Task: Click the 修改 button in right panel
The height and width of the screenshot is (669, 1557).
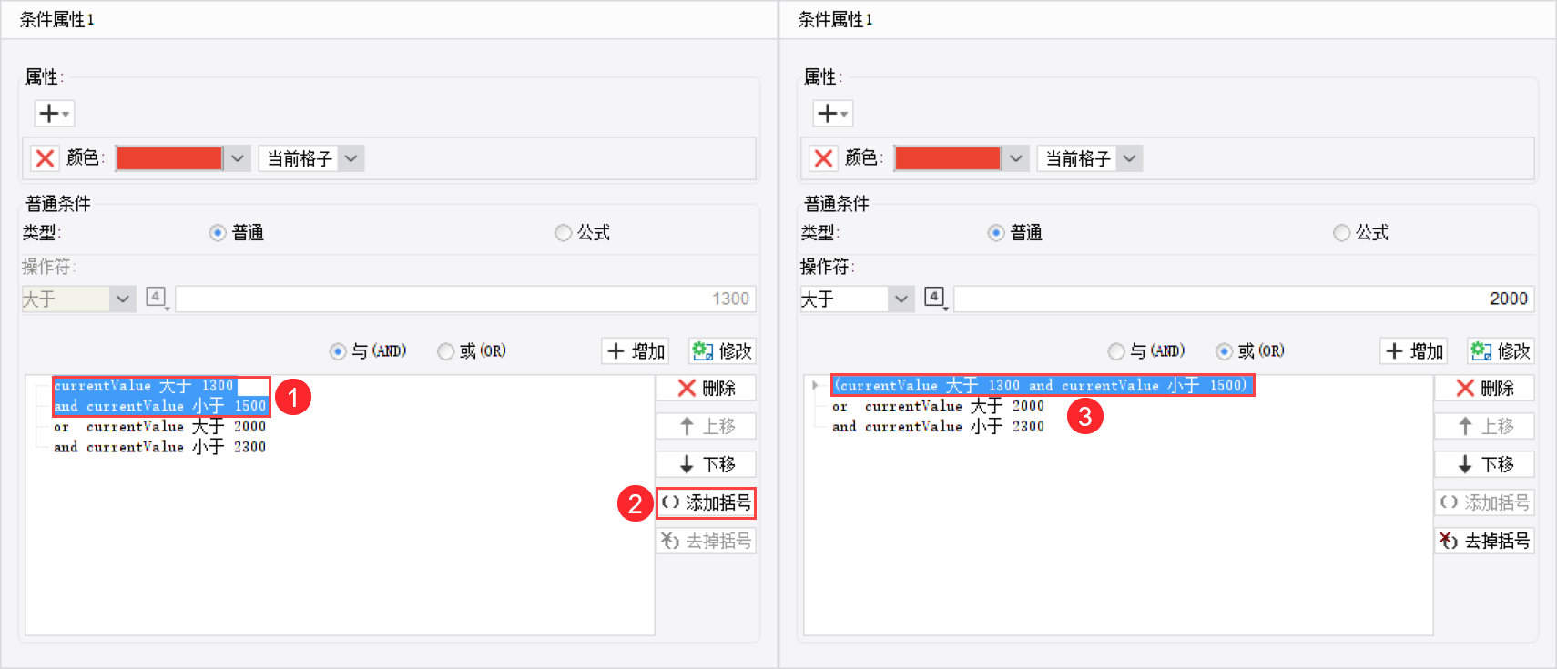Action: tap(1501, 351)
